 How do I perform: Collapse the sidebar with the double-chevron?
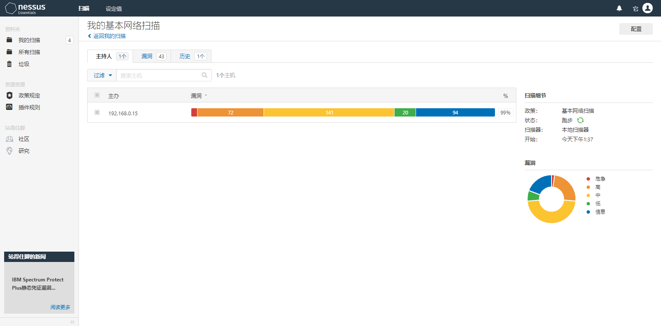point(72,322)
